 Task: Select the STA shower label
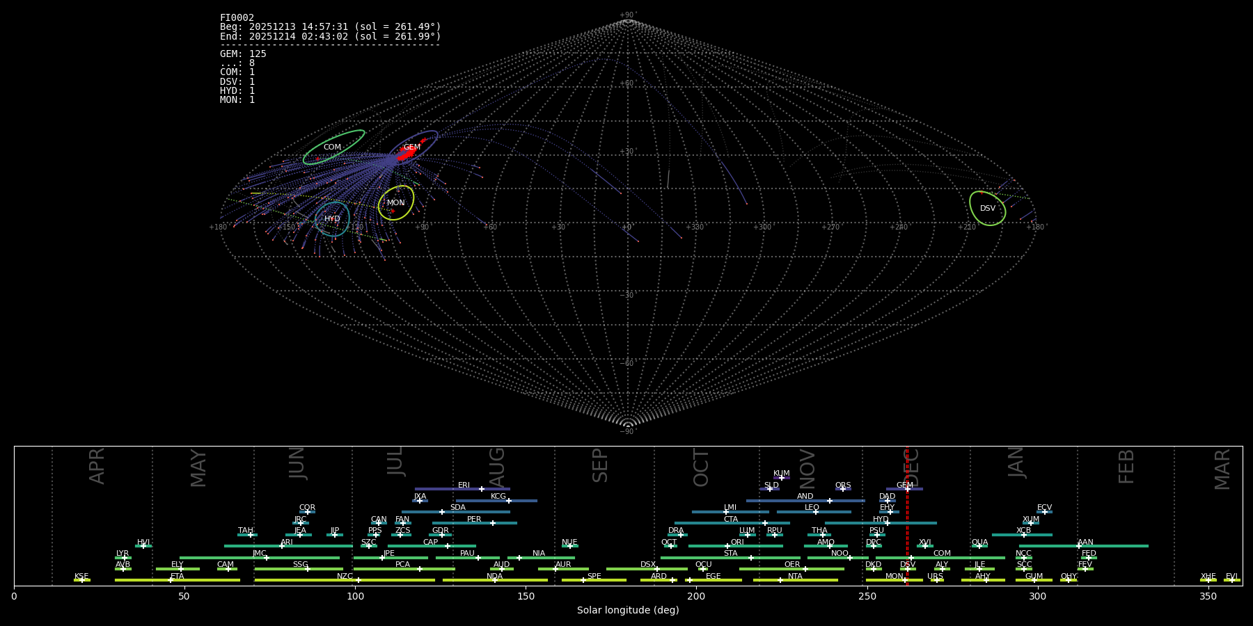(730, 554)
